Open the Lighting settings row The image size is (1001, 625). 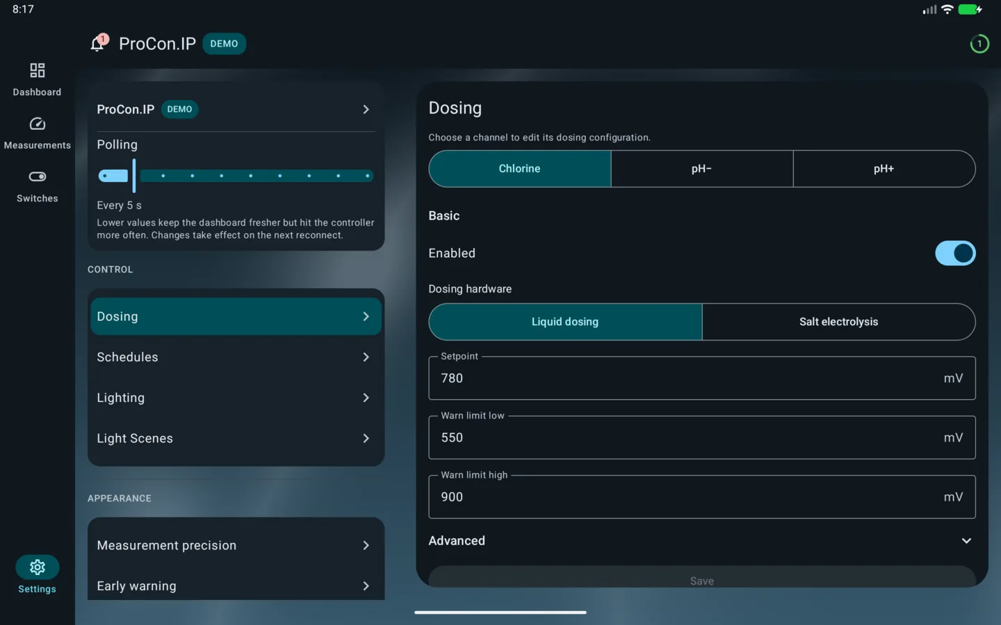(x=236, y=398)
